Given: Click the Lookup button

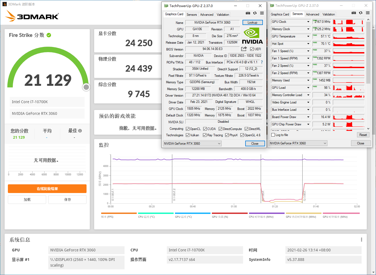Looking at the screenshot, I should [x=252, y=23].
